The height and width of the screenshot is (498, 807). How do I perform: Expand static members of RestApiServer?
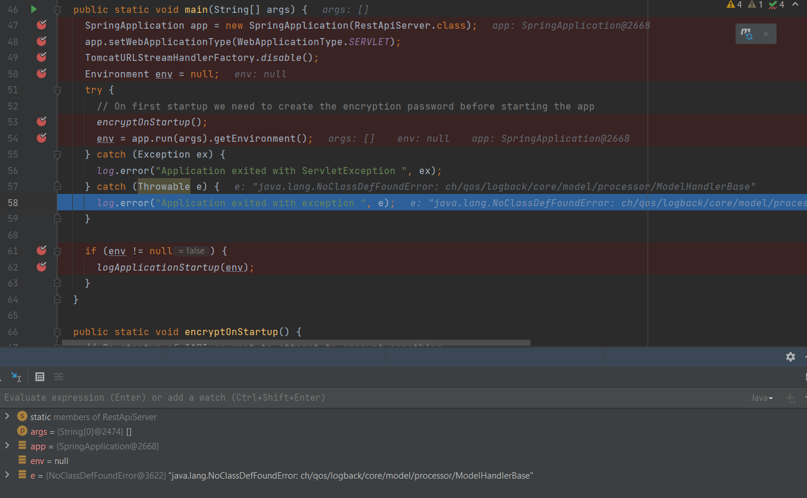(x=8, y=417)
